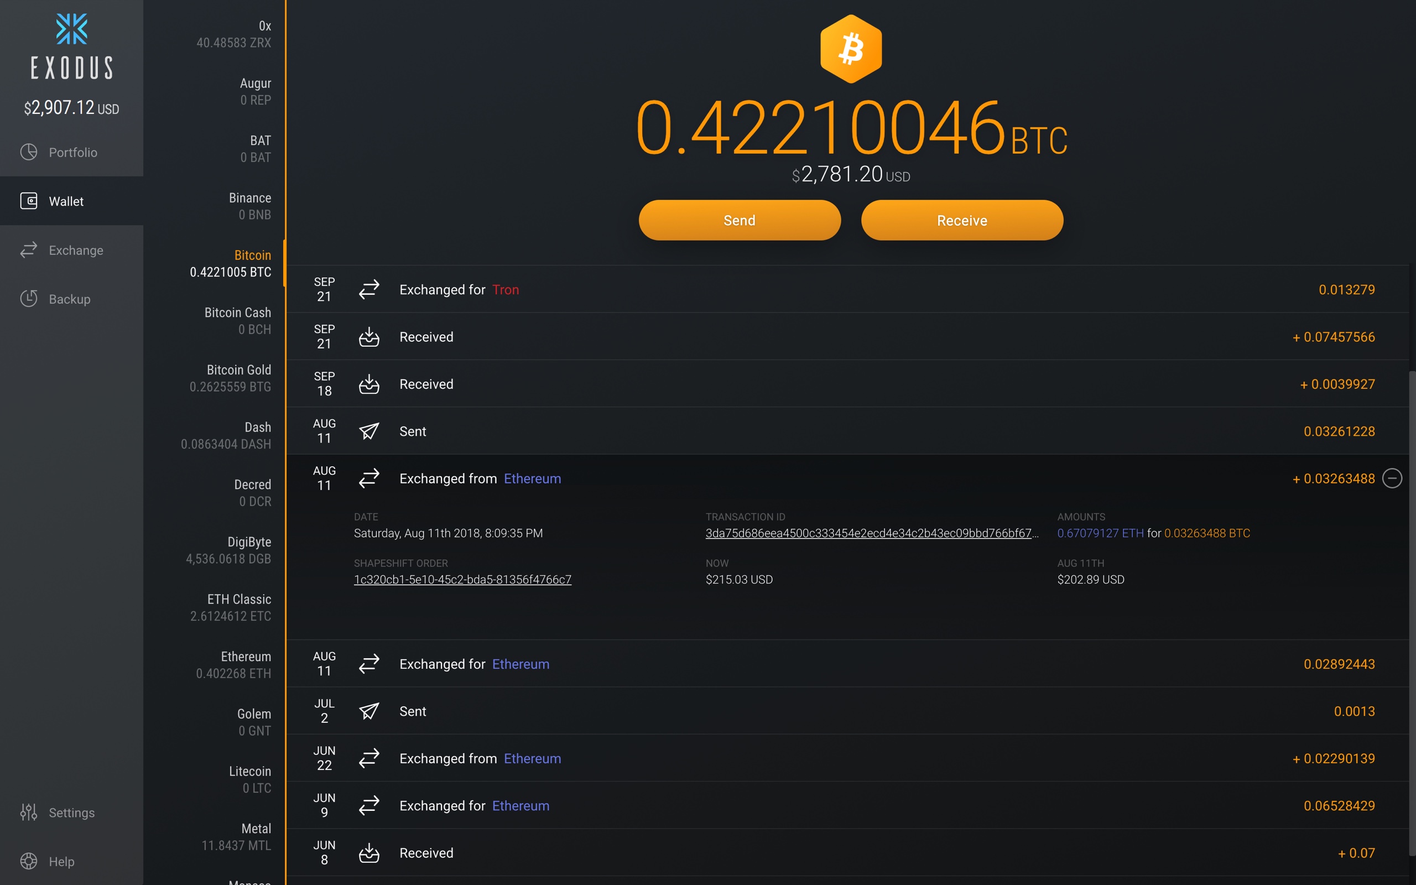Click the Portfolio navigation icon
1416x885 pixels.
coord(29,151)
